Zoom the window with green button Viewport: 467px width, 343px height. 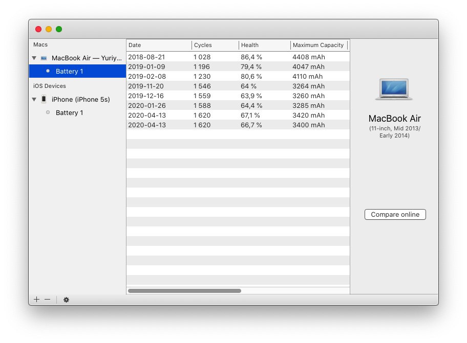pyautogui.click(x=59, y=29)
